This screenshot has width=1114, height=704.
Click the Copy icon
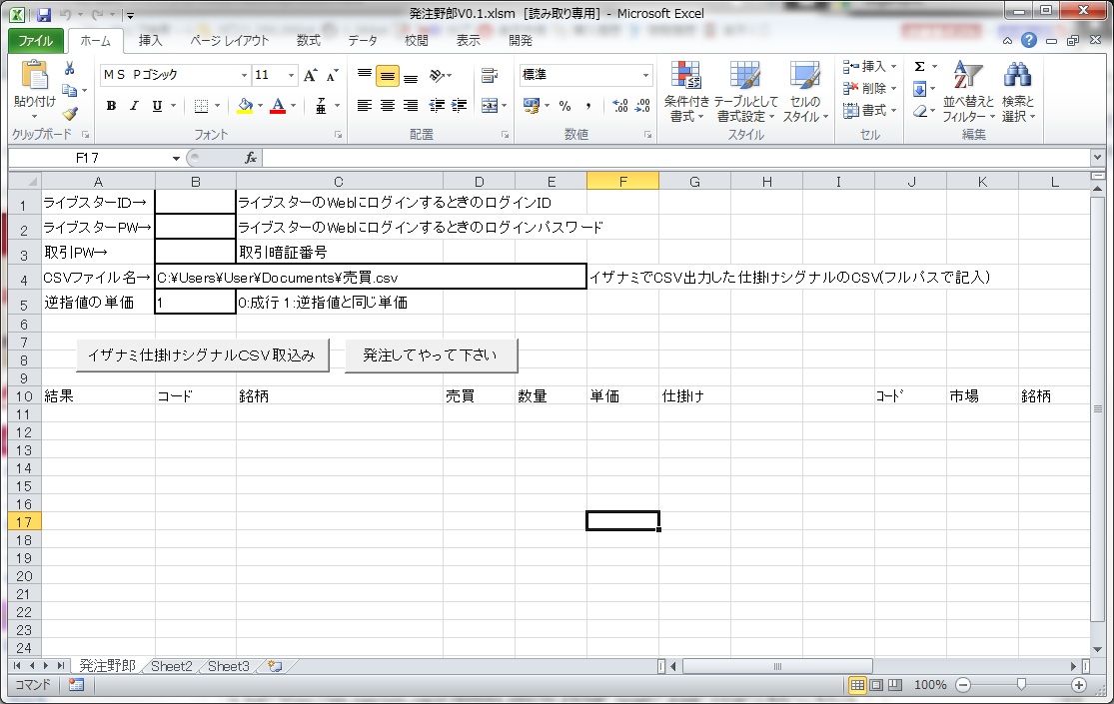pyautogui.click(x=70, y=91)
